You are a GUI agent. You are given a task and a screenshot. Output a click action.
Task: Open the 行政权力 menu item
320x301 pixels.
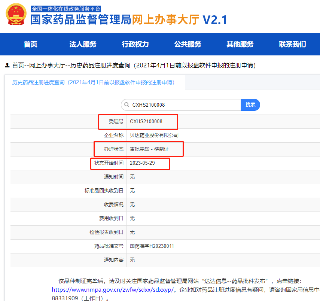pos(135,44)
